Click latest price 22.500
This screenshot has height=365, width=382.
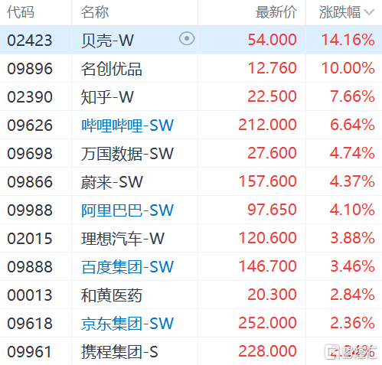click(272, 96)
